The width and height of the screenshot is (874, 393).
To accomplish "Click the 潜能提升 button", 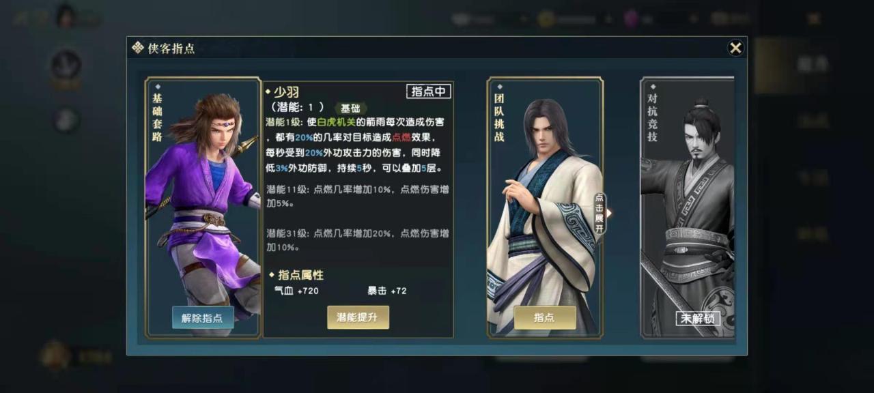I will pyautogui.click(x=358, y=317).
